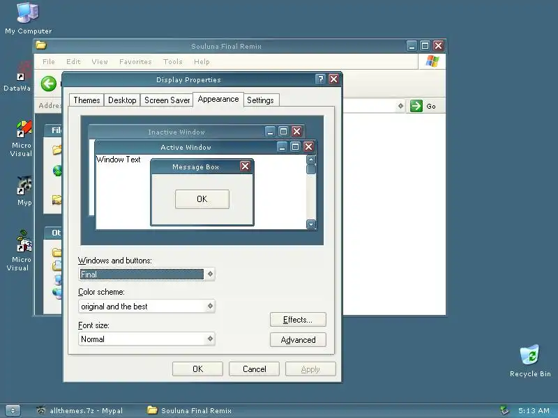The image size is (558, 418).
Task: Cancel the Display Properties dialog
Action: coord(254,369)
